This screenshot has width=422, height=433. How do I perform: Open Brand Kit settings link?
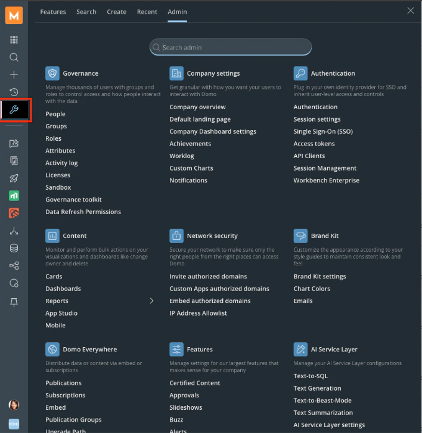coord(319,276)
